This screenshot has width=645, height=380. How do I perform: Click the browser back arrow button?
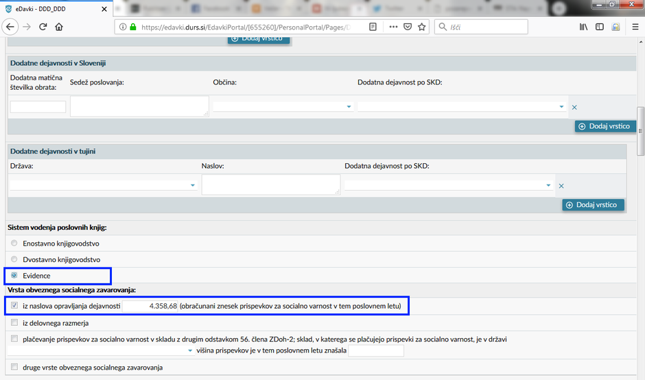[x=10, y=27]
